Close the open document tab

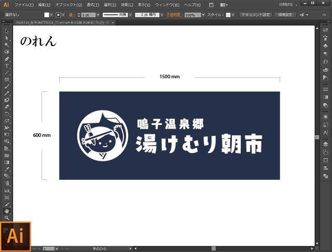113,22
